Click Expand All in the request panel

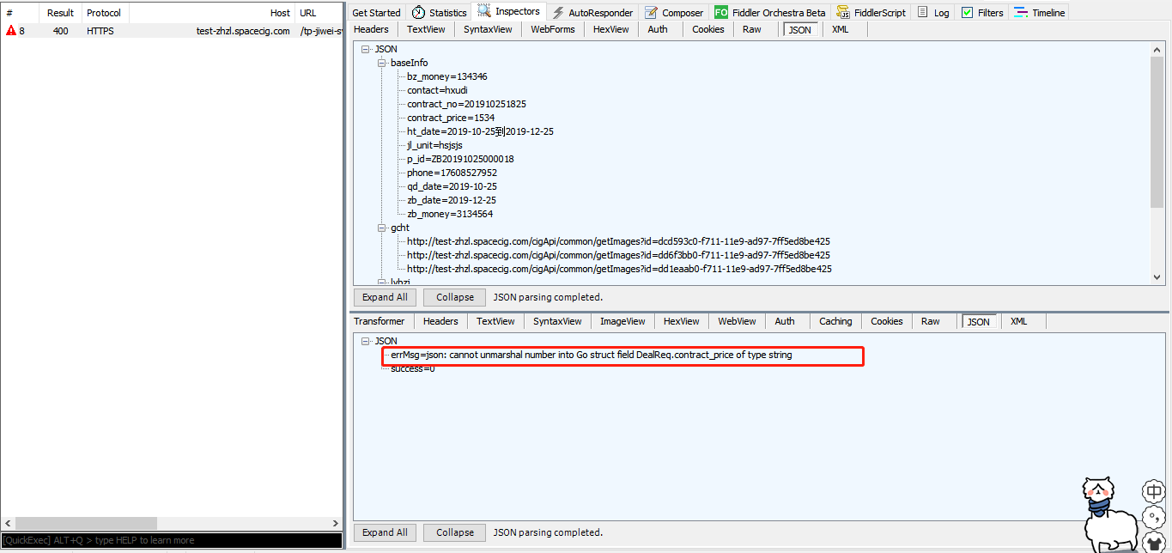point(385,297)
